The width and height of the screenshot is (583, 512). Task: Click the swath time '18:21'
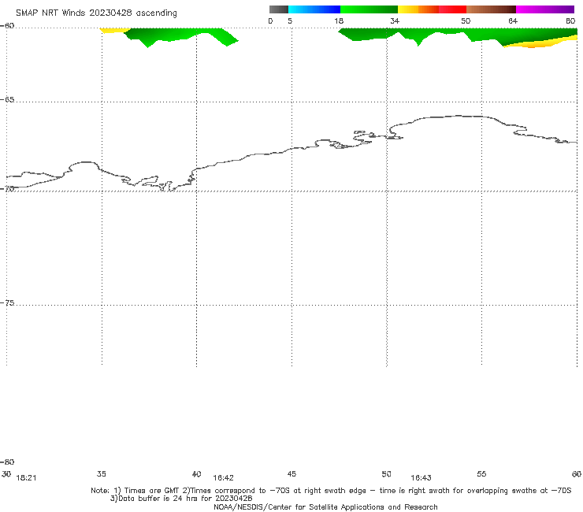[x=27, y=478]
